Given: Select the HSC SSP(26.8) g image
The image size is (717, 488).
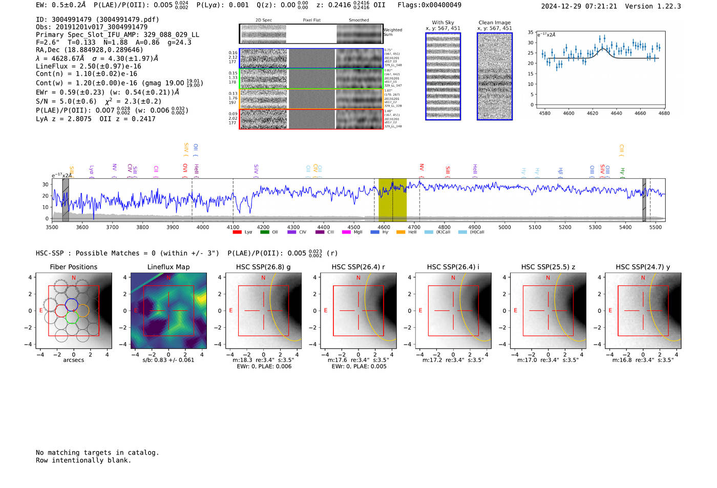Looking at the screenshot, I should tap(264, 310).
